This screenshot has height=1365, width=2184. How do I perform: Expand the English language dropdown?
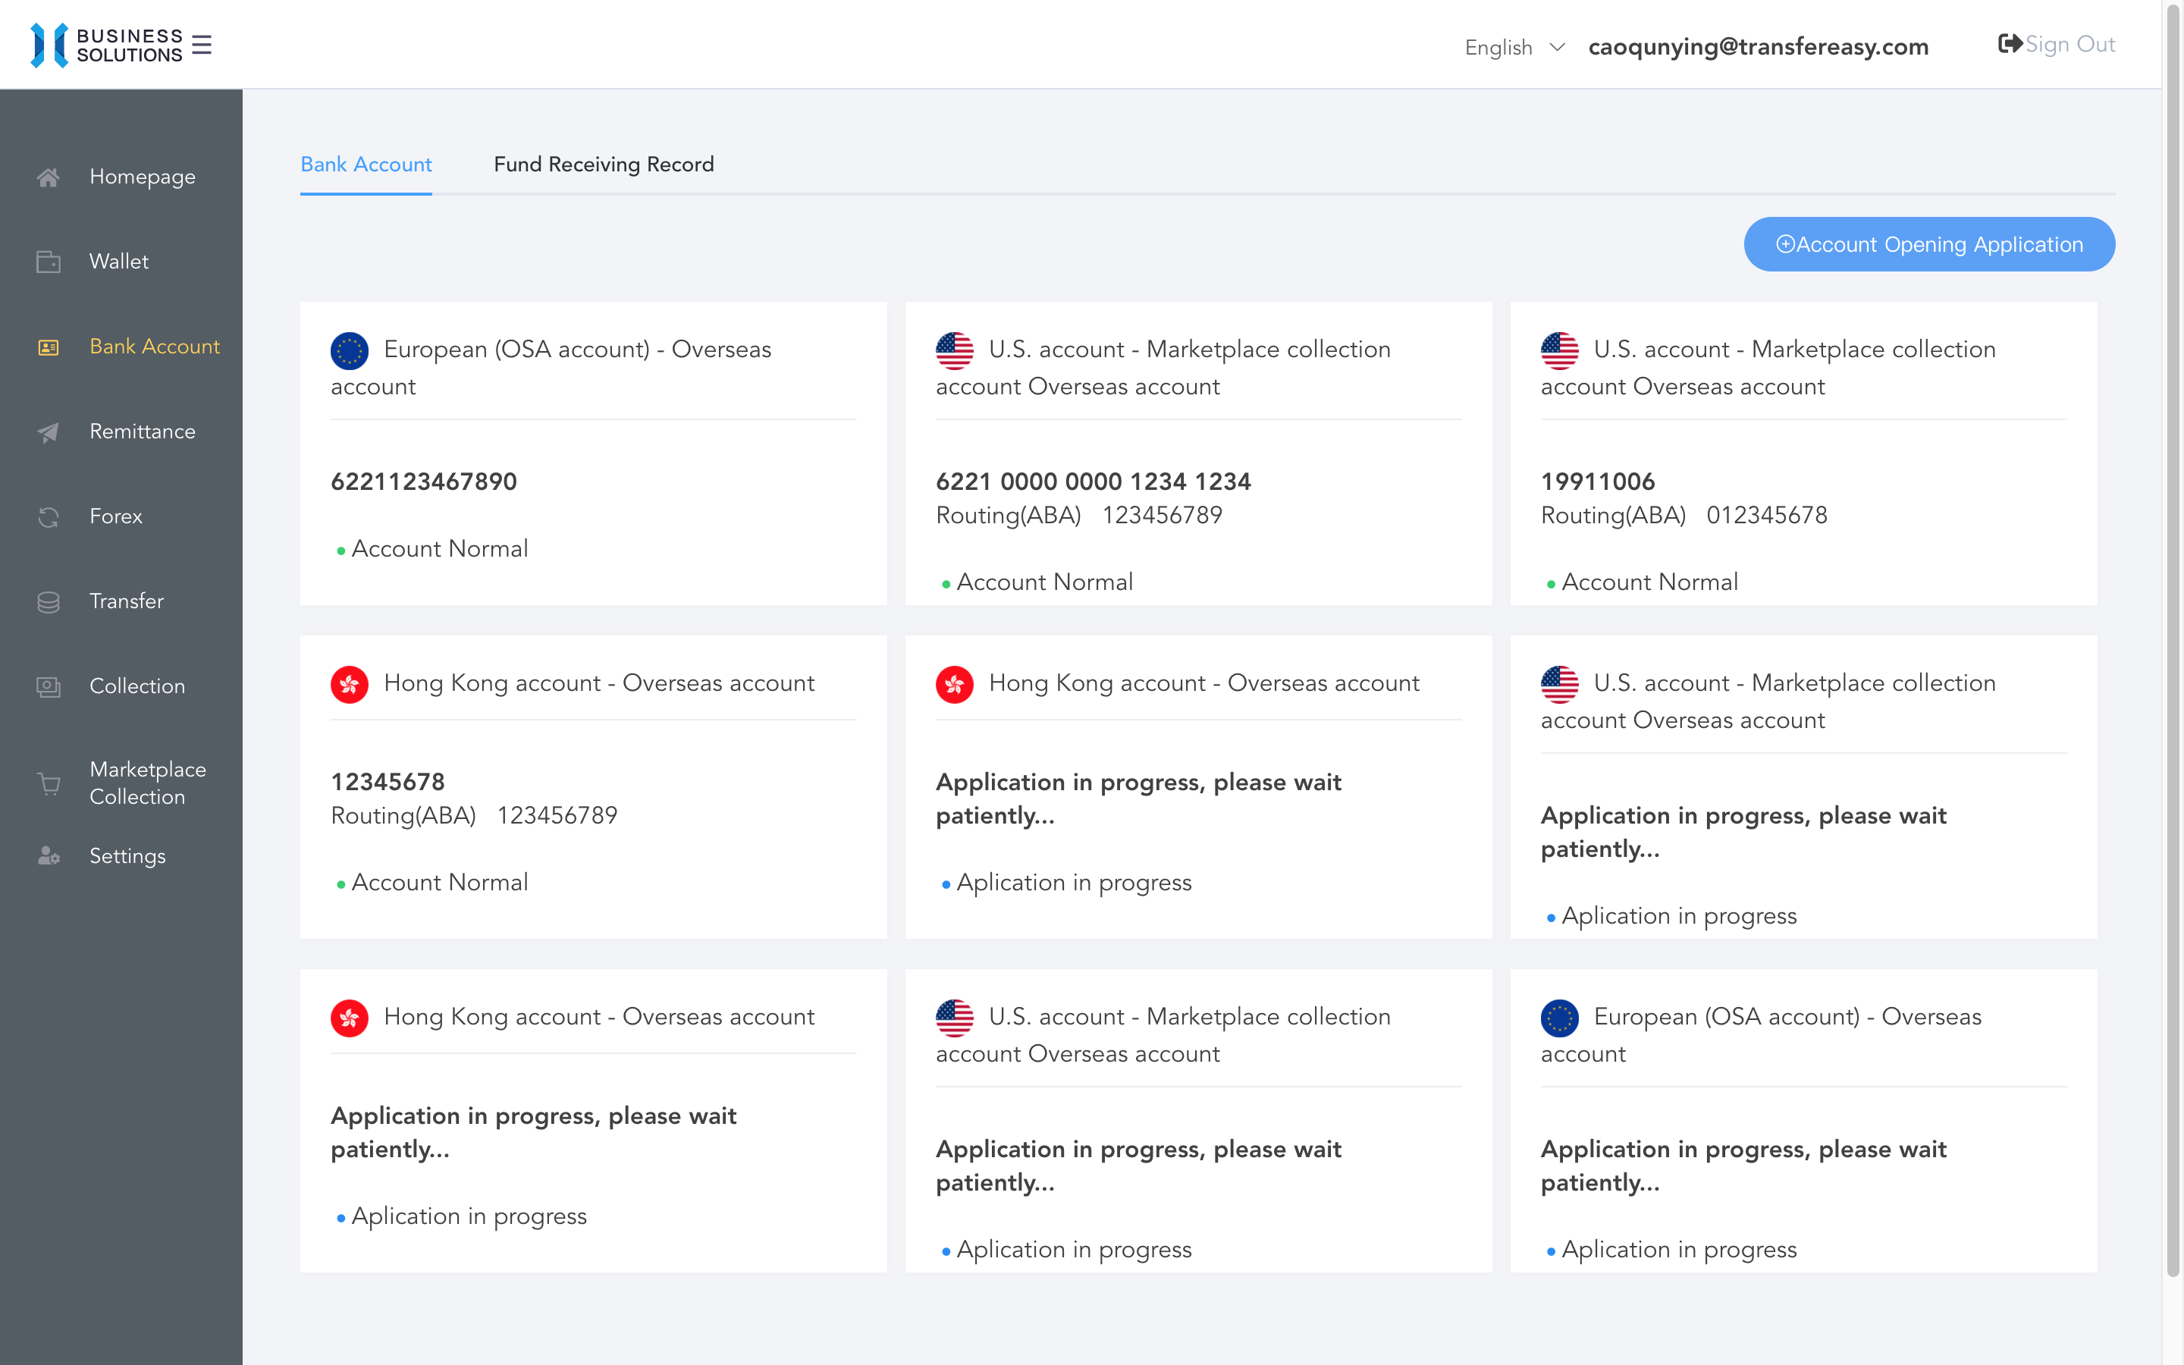1498,47
